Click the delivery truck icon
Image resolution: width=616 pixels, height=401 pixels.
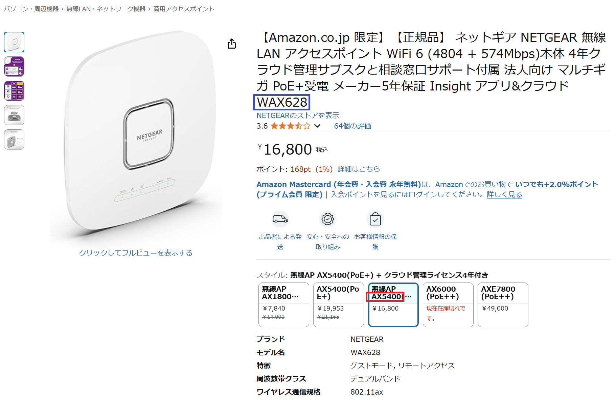tap(280, 219)
